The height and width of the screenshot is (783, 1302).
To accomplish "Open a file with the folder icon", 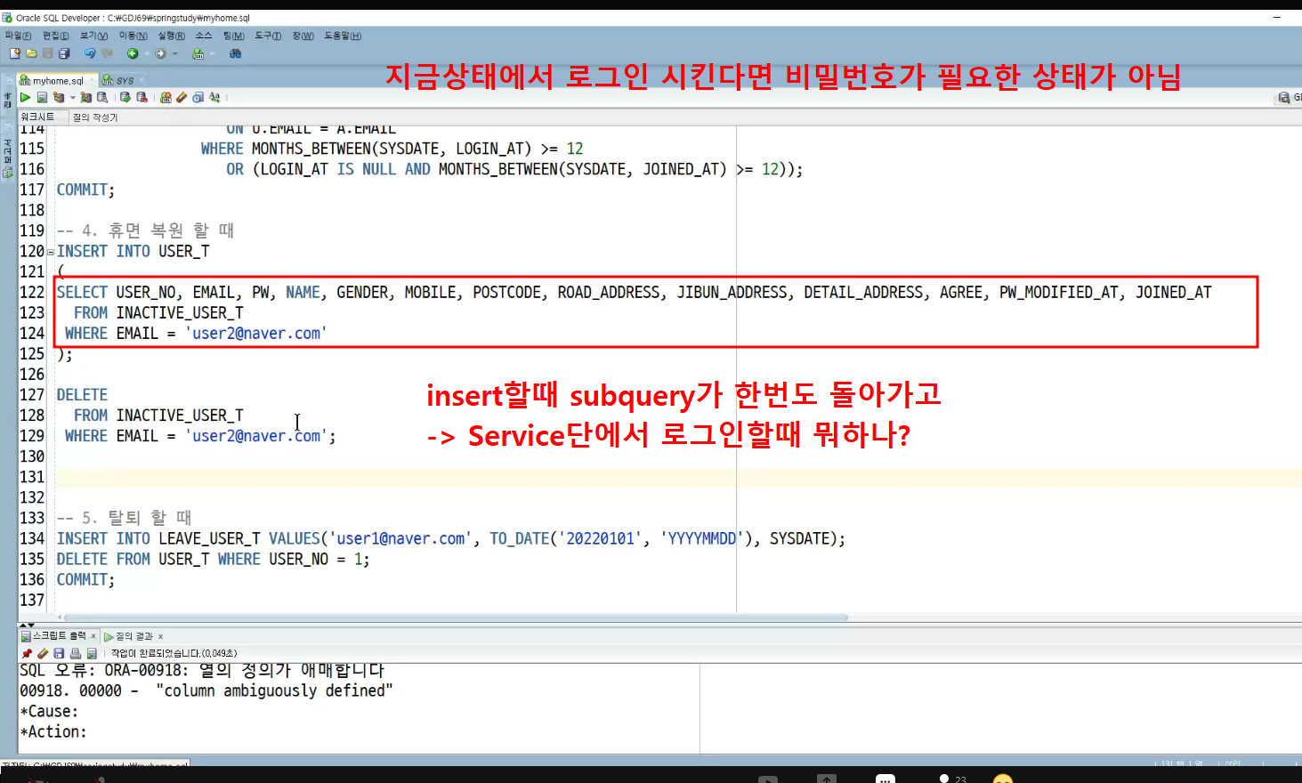I will pos(31,53).
